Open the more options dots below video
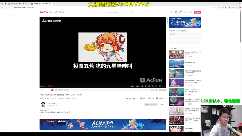 [x=165, y=98]
